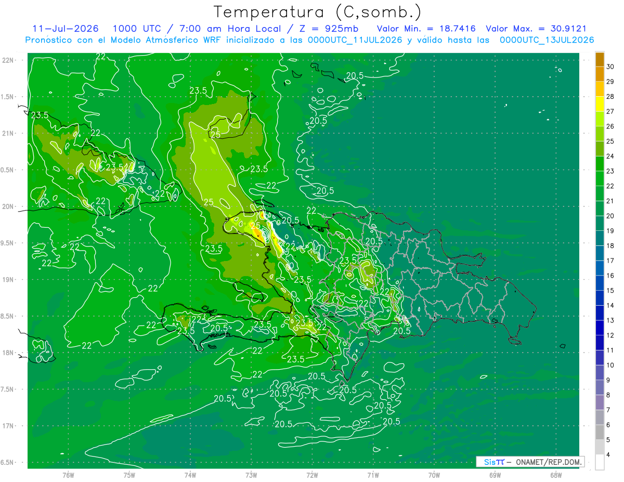Screen dimensions: 624x482
Task: Click the "24" label on color scale
Action: tap(610, 156)
